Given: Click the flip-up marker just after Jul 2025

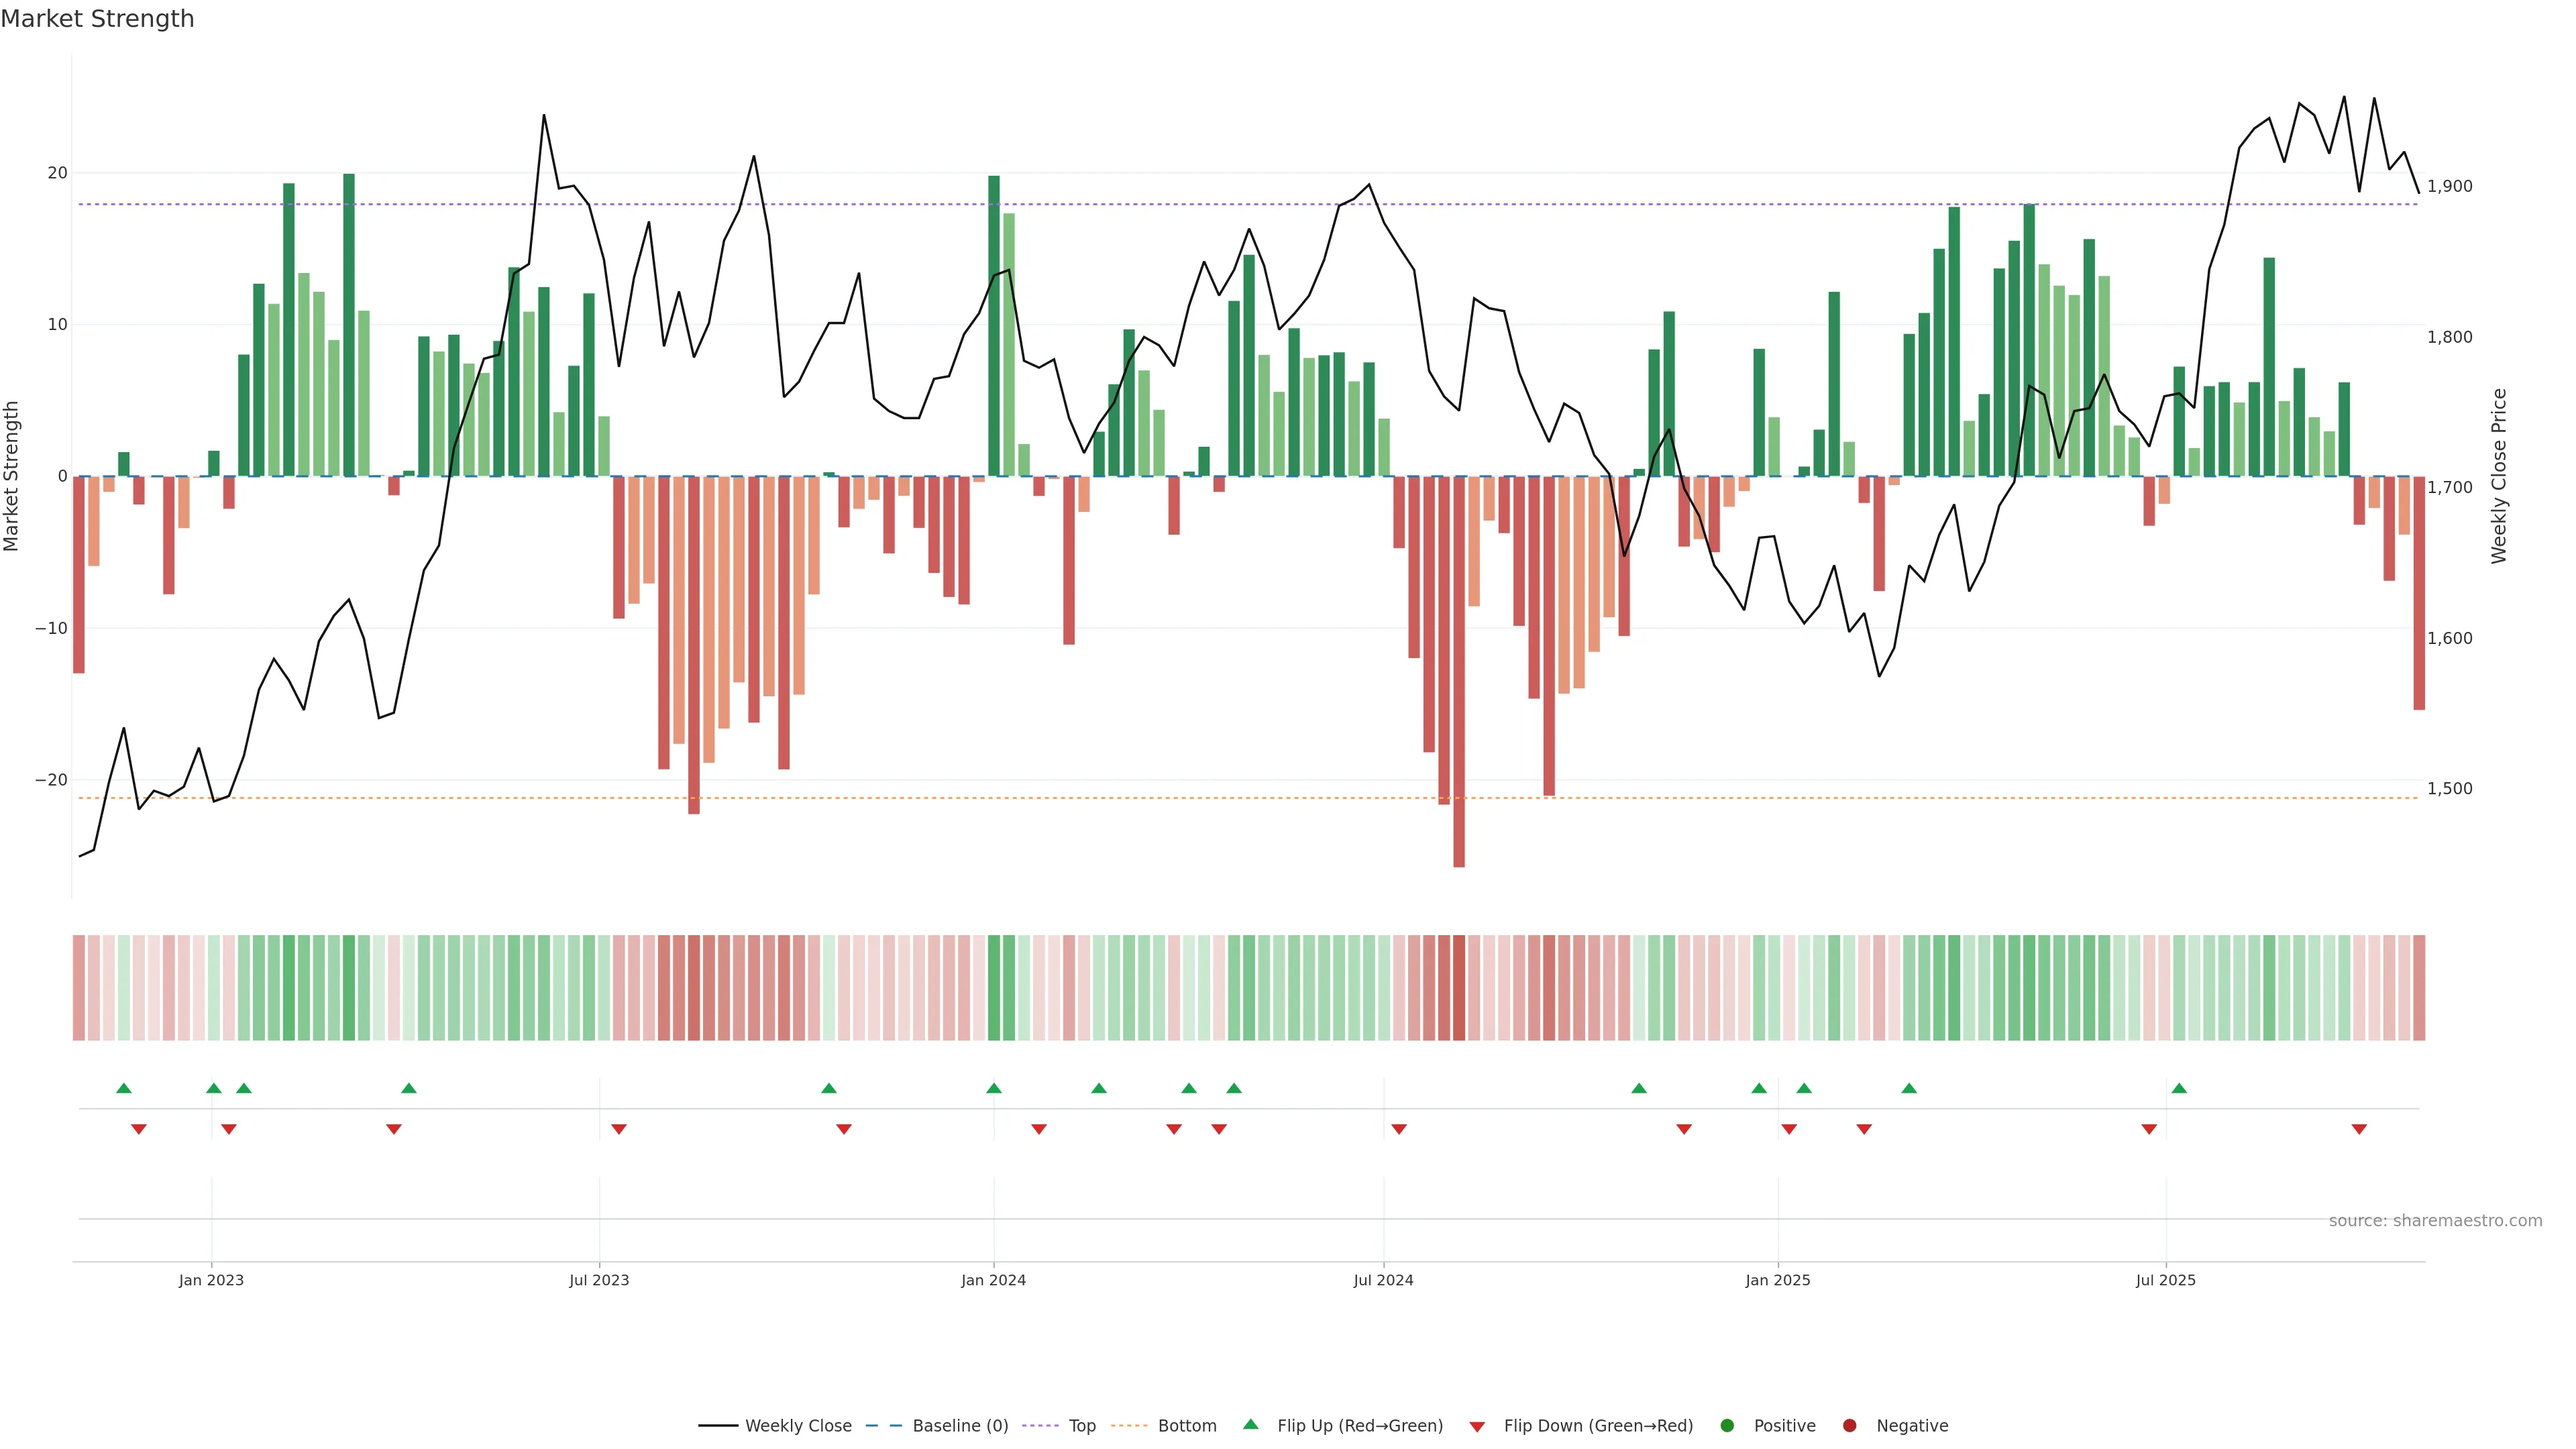Looking at the screenshot, I should tap(2179, 1088).
